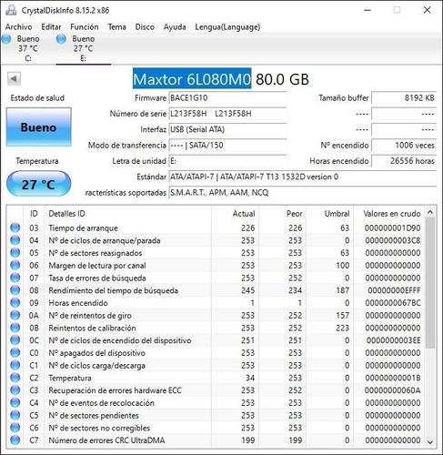This screenshot has height=455, width=443.
Task: Click the Interfaz field USB (Serial ATA)
Action: point(227,129)
